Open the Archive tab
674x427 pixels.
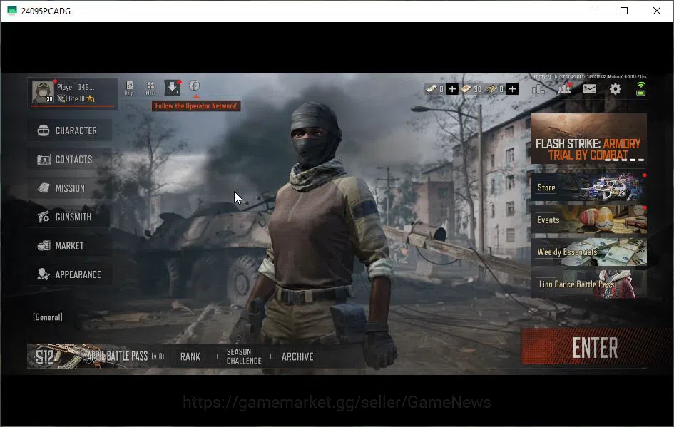[x=297, y=356]
